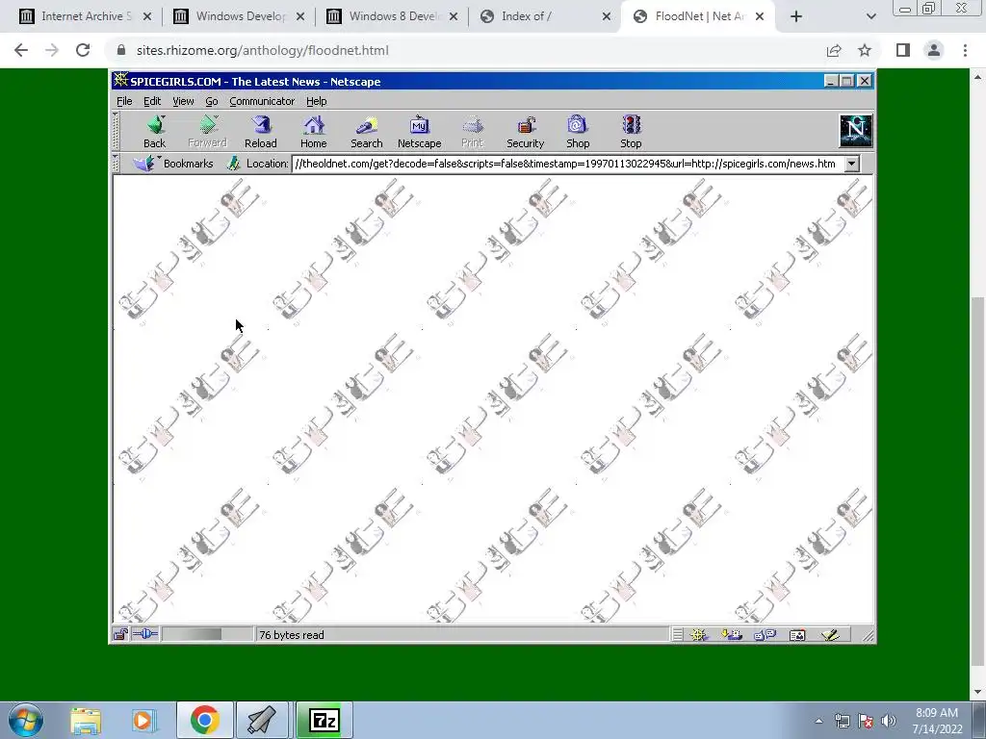Screen dimensions: 986x739
Task: Open Address Book from component bar
Action: click(x=797, y=635)
